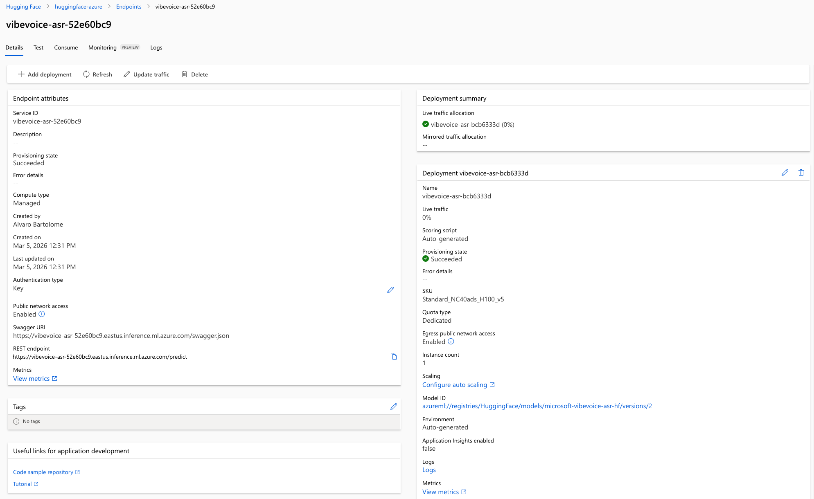Edit tags with the pencil icon
This screenshot has height=499, width=814.
point(394,407)
